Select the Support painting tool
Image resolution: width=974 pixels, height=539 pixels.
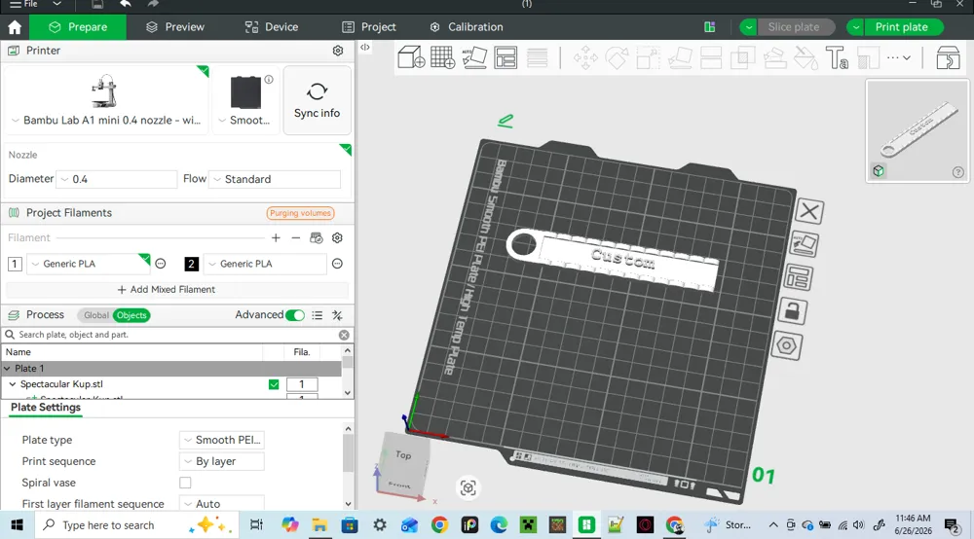coord(774,58)
